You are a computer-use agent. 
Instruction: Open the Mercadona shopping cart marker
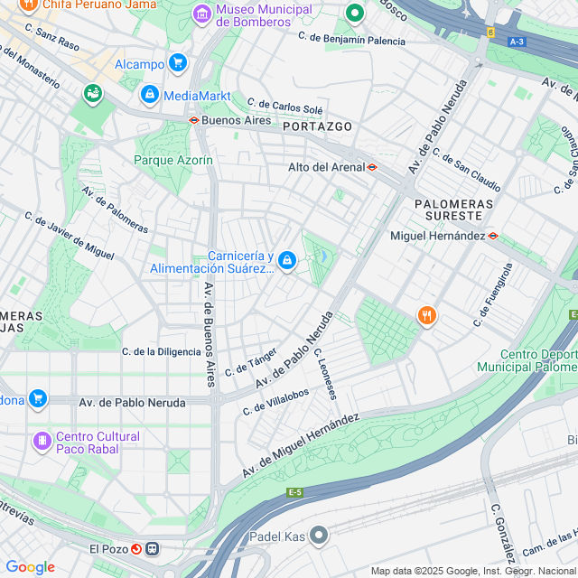[x=38, y=399]
